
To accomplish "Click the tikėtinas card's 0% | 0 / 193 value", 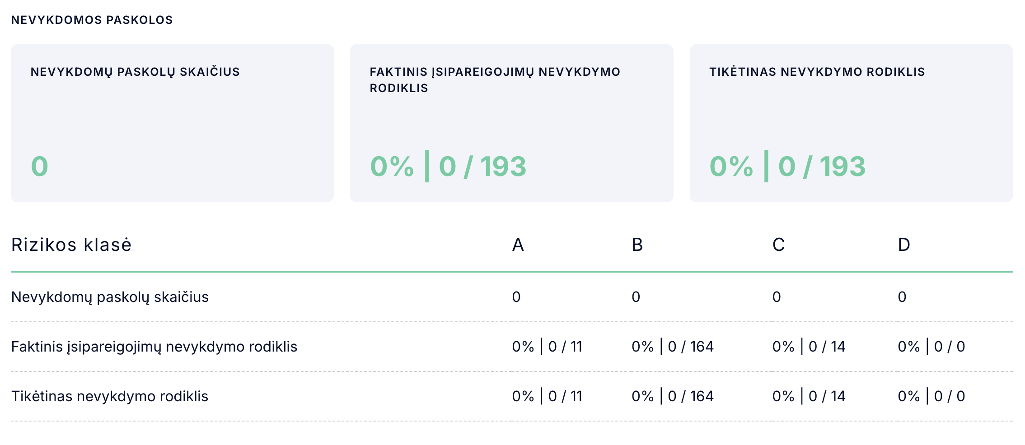I will coord(787,166).
